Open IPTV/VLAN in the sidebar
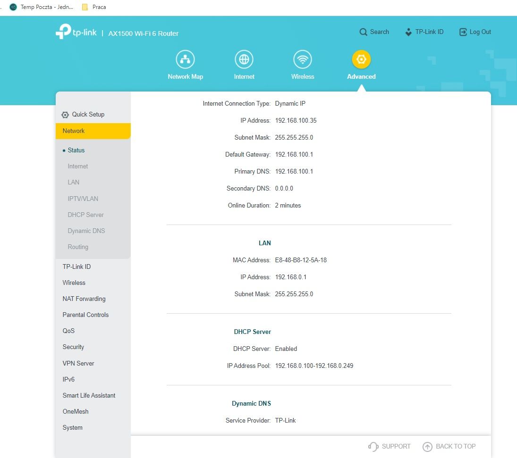 tap(83, 199)
